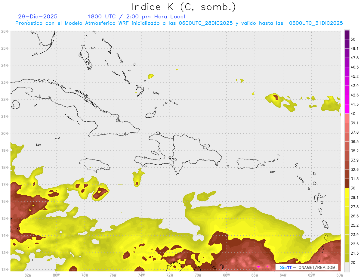Viewport: 361px width, 279px height.
Task: Click the '72W' longitude label
Action: point(170,275)
